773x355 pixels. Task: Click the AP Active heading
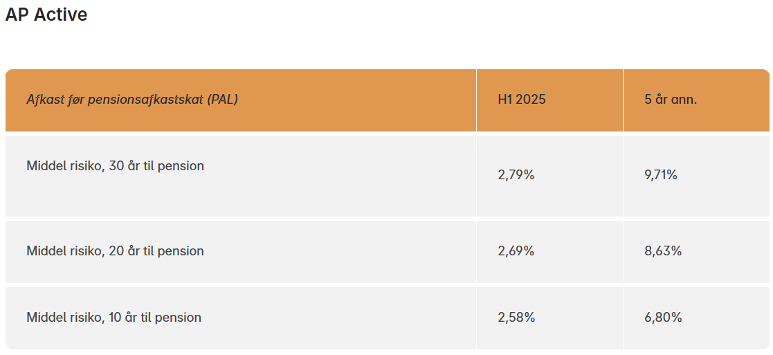[46, 15]
